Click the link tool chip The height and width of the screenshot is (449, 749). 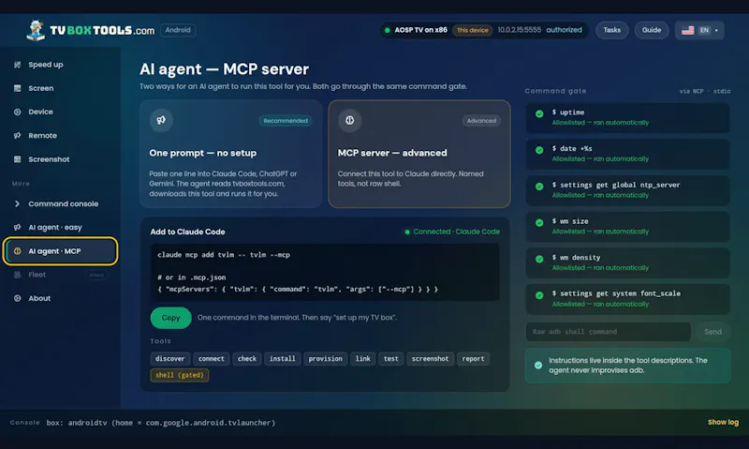(362, 359)
